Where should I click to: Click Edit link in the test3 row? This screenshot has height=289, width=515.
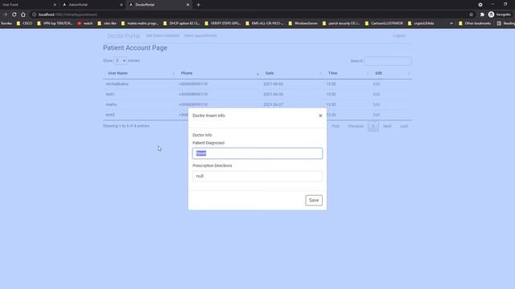(377, 115)
